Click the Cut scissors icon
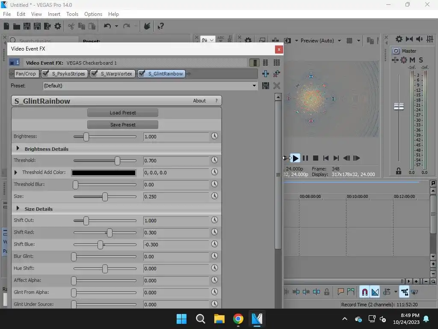The image size is (438, 329). click(x=71, y=26)
